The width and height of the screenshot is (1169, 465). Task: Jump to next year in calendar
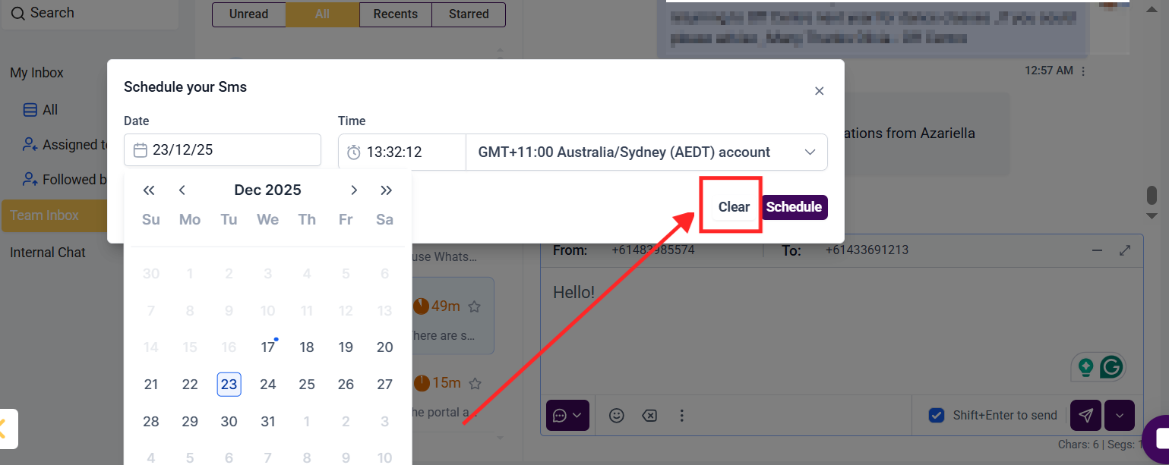pyautogui.click(x=387, y=190)
